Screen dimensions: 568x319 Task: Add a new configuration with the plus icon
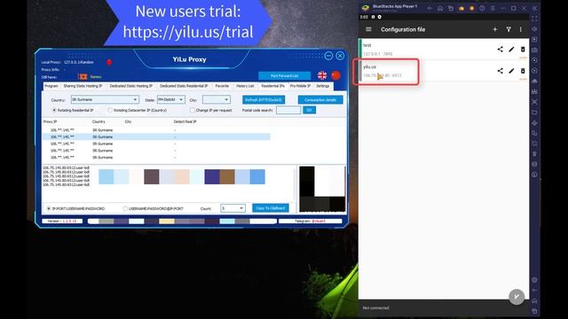pos(495,29)
